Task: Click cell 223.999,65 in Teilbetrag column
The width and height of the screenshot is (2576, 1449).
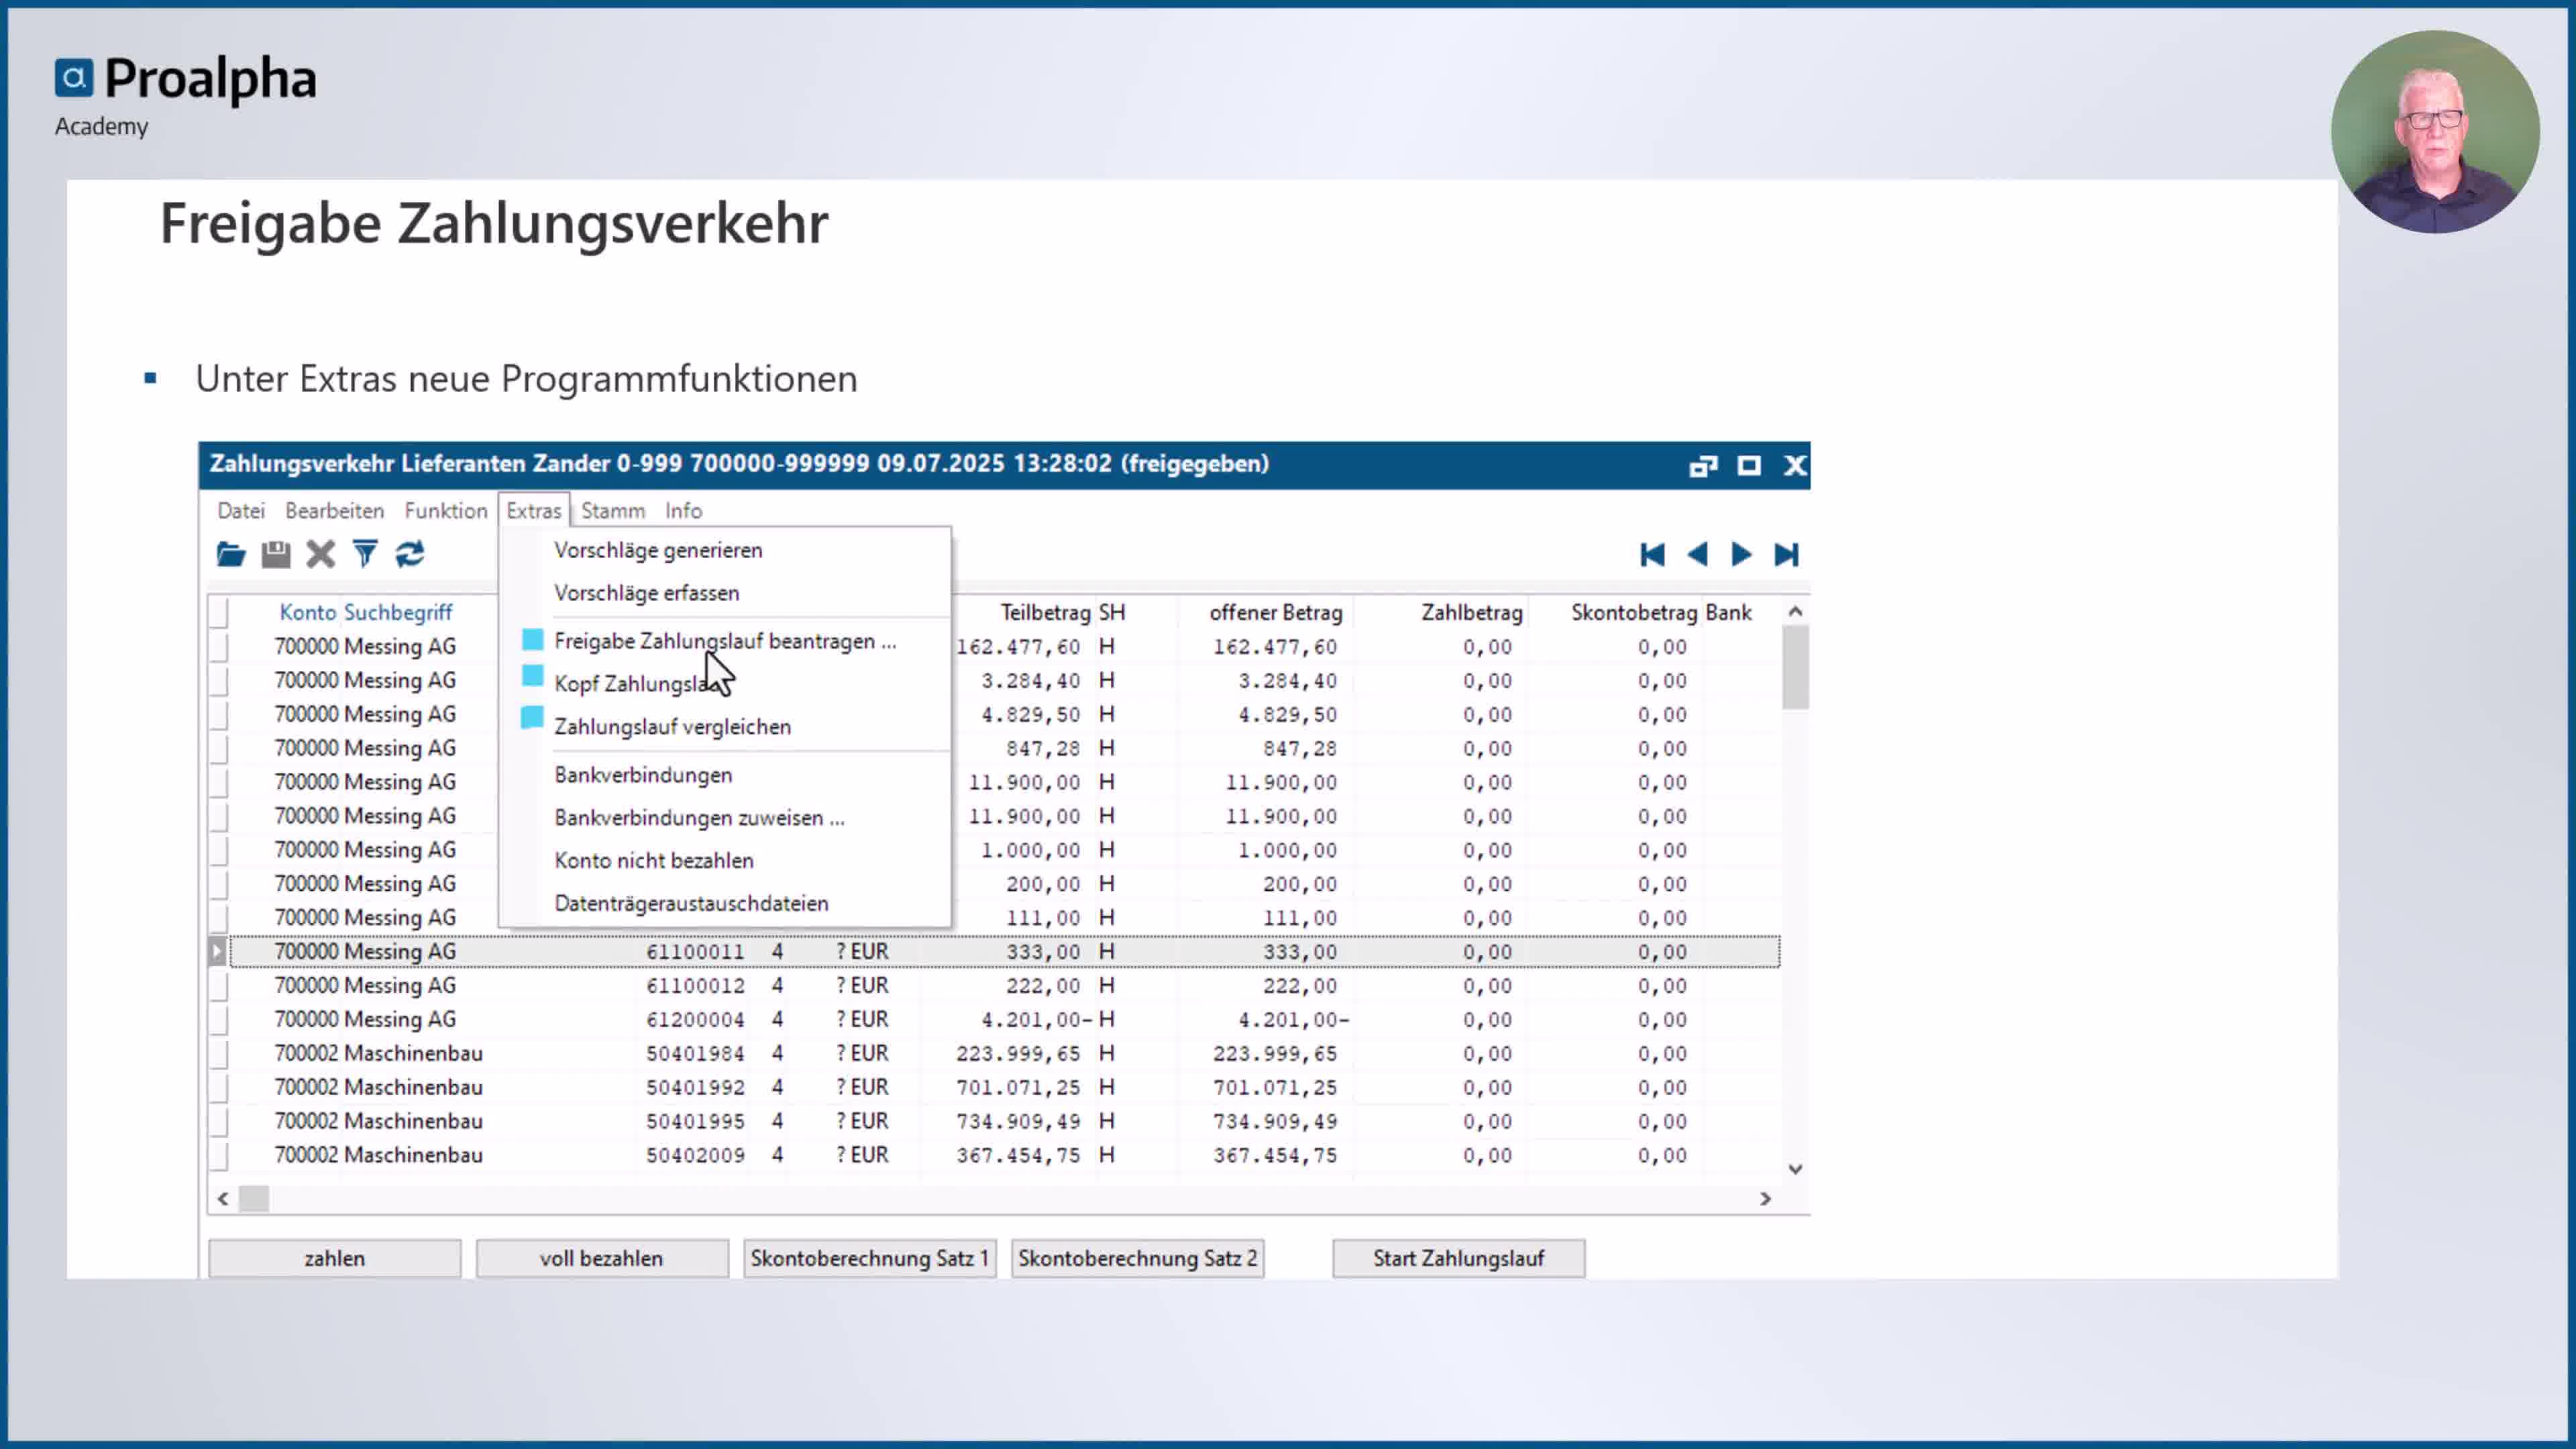Action: [x=1018, y=1054]
